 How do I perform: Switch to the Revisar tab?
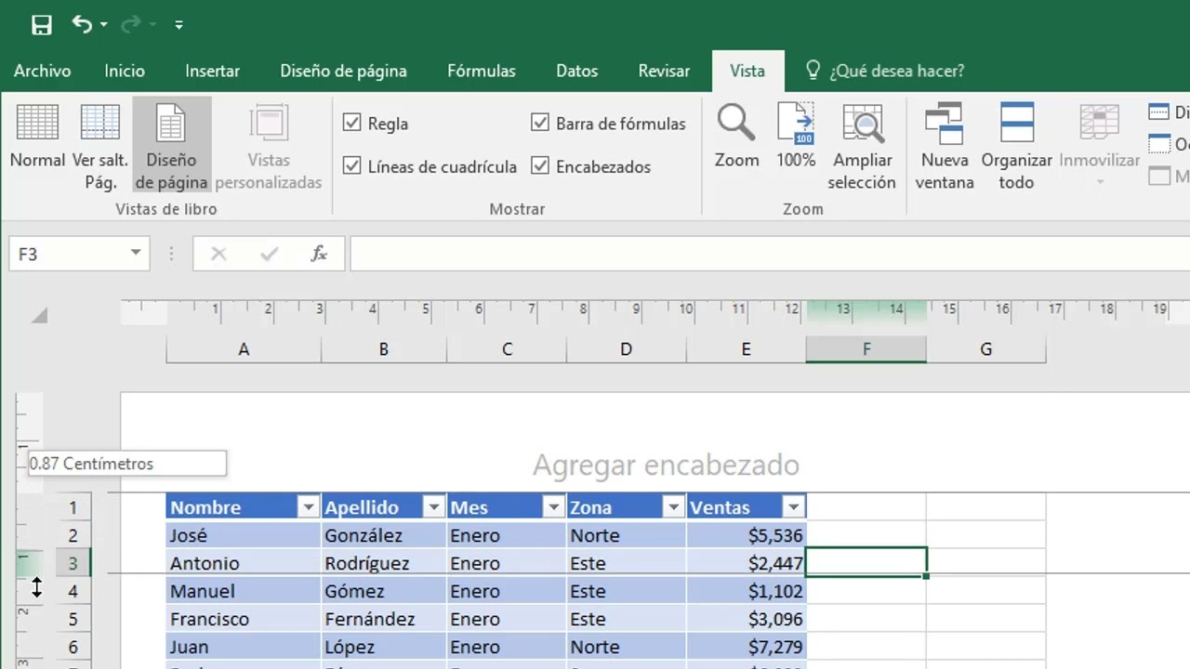tap(664, 71)
